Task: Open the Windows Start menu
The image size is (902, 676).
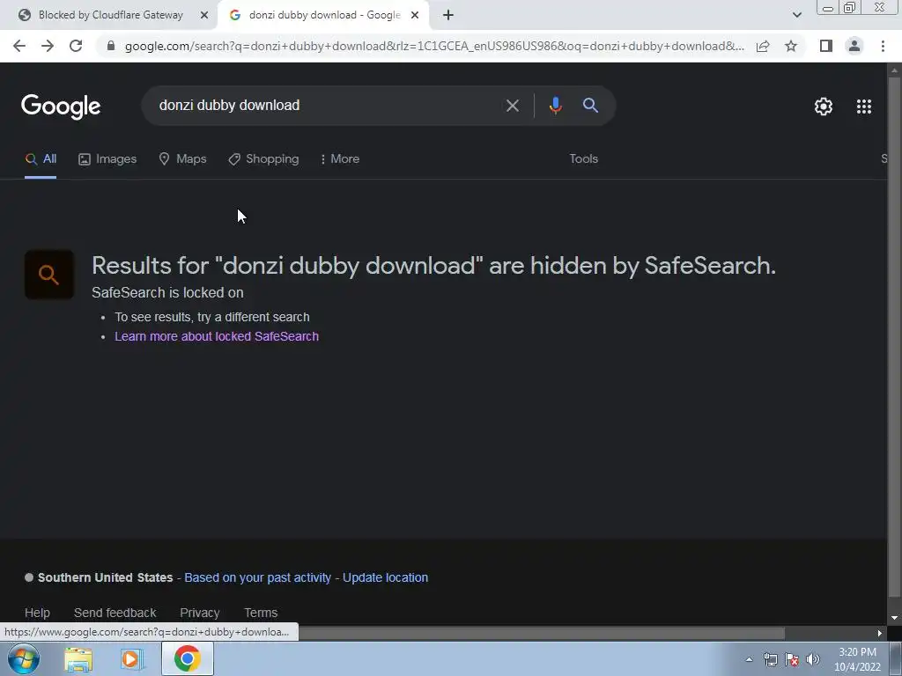Action: (x=24, y=658)
